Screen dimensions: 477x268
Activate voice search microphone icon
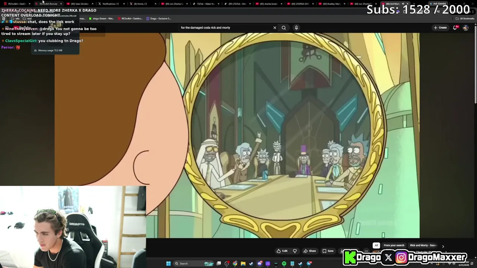296,28
